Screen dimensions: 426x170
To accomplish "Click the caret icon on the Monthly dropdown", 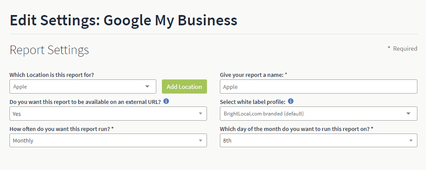I will pos(201,140).
